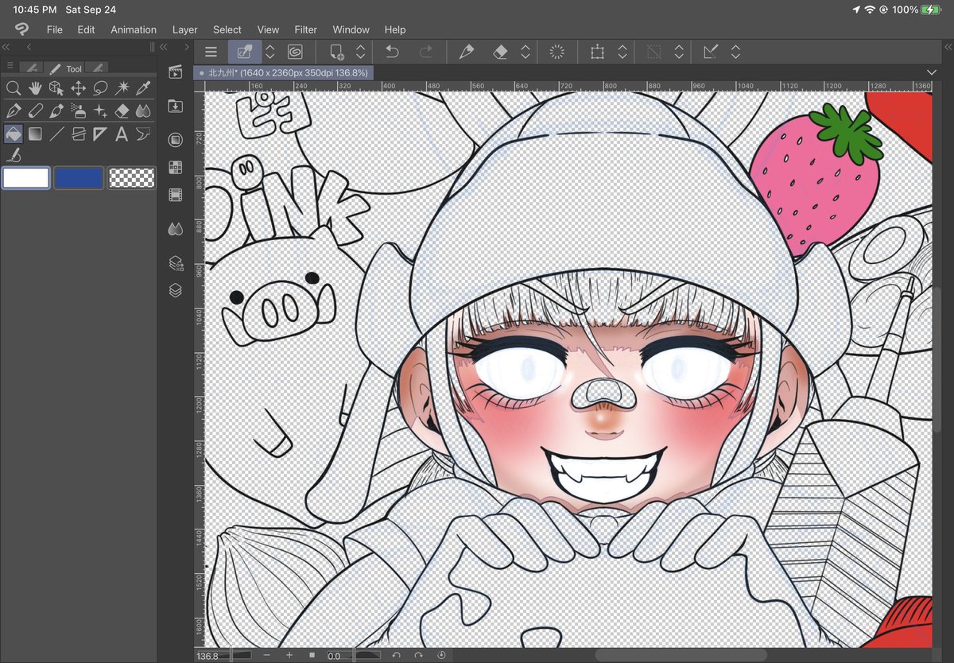The height and width of the screenshot is (663, 954).
Task: Choose the blue sub drawing color swatch
Action: coord(78,177)
